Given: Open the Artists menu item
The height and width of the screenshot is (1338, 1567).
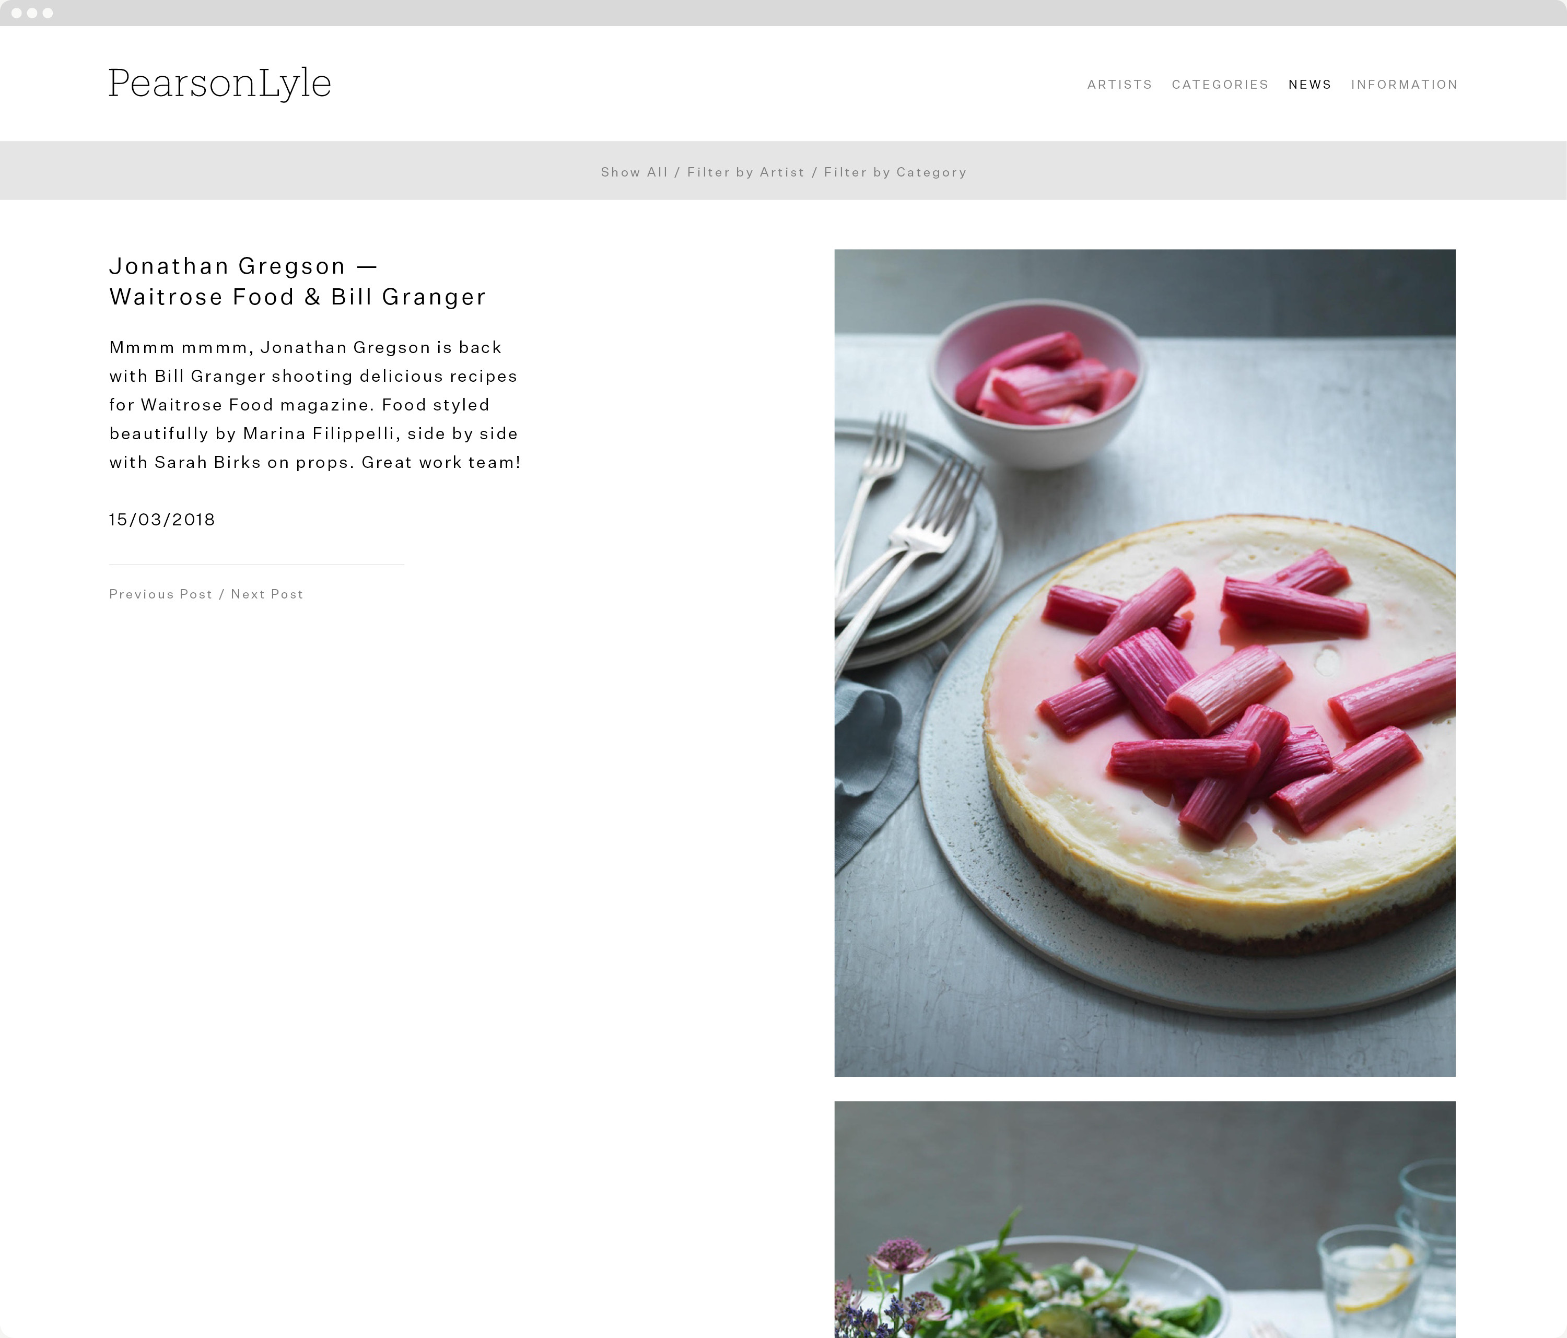Looking at the screenshot, I should pyautogui.click(x=1119, y=85).
